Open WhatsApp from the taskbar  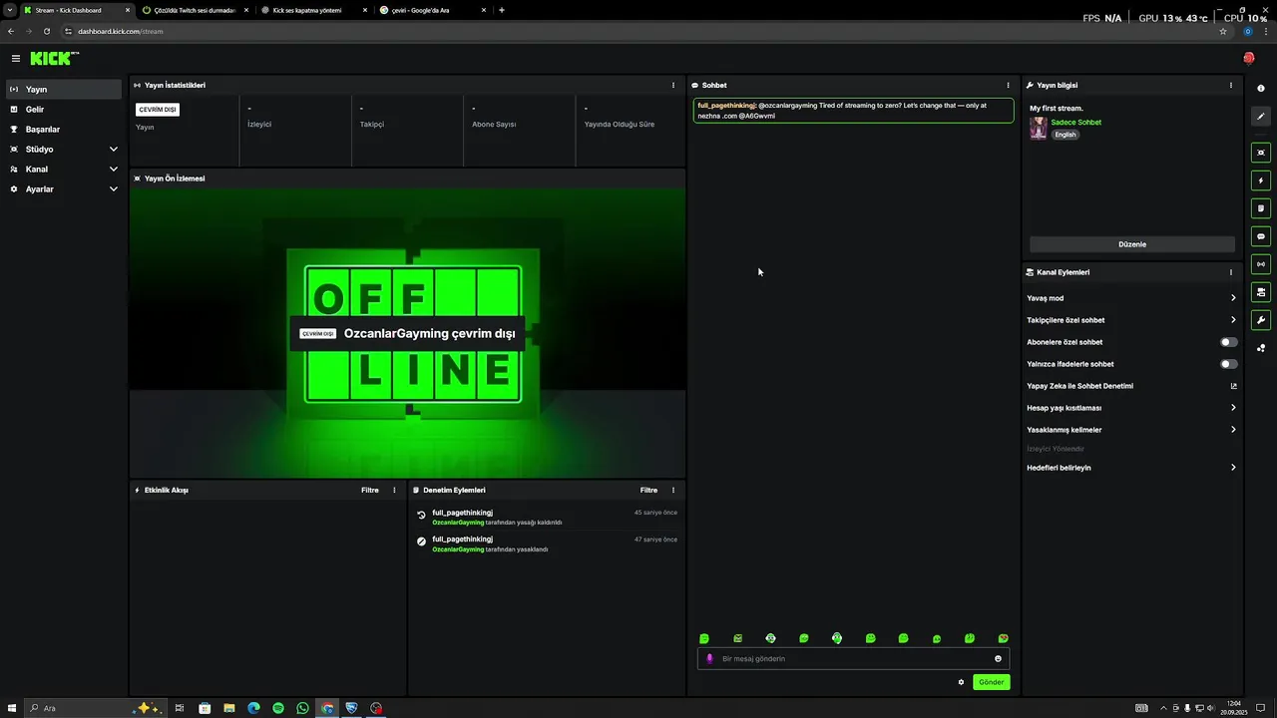coord(302,708)
